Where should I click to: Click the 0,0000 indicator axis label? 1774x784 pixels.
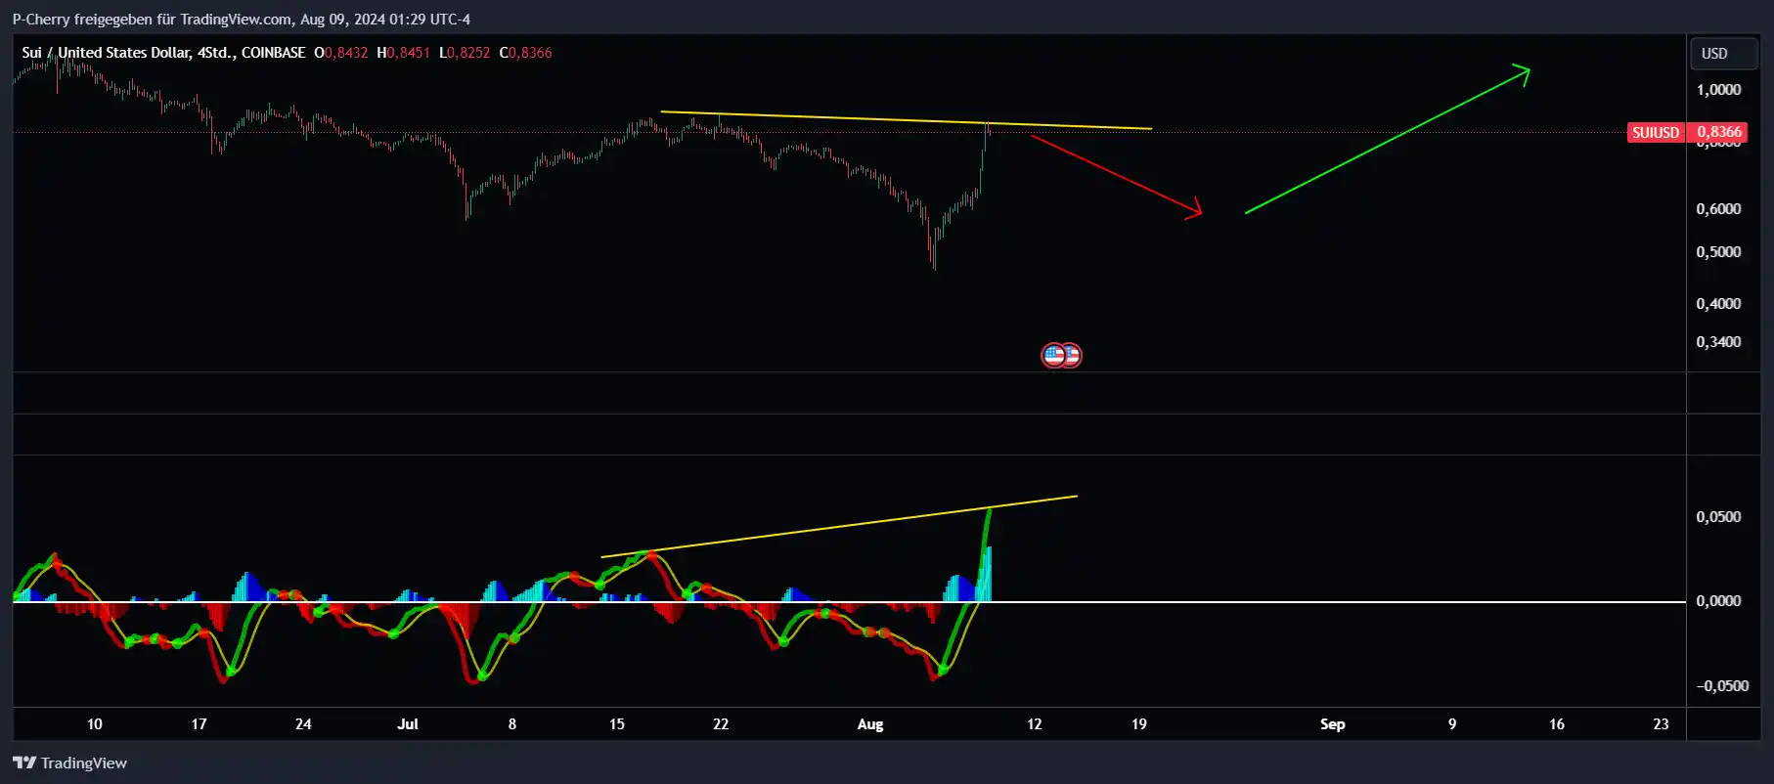coord(1718,600)
